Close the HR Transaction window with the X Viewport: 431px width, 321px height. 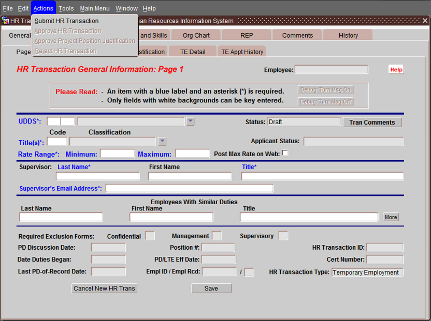coord(425,21)
